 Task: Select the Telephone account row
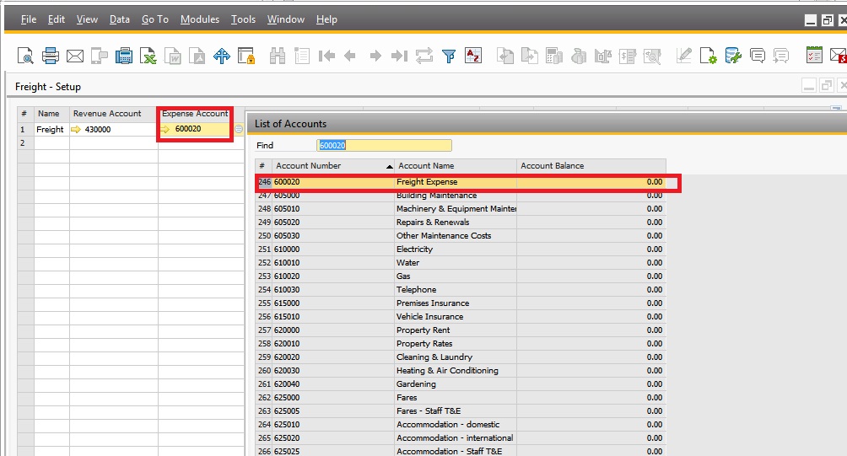pyautogui.click(x=461, y=290)
